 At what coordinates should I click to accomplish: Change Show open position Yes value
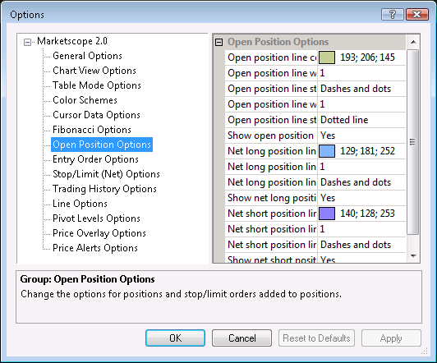pyautogui.click(x=361, y=136)
